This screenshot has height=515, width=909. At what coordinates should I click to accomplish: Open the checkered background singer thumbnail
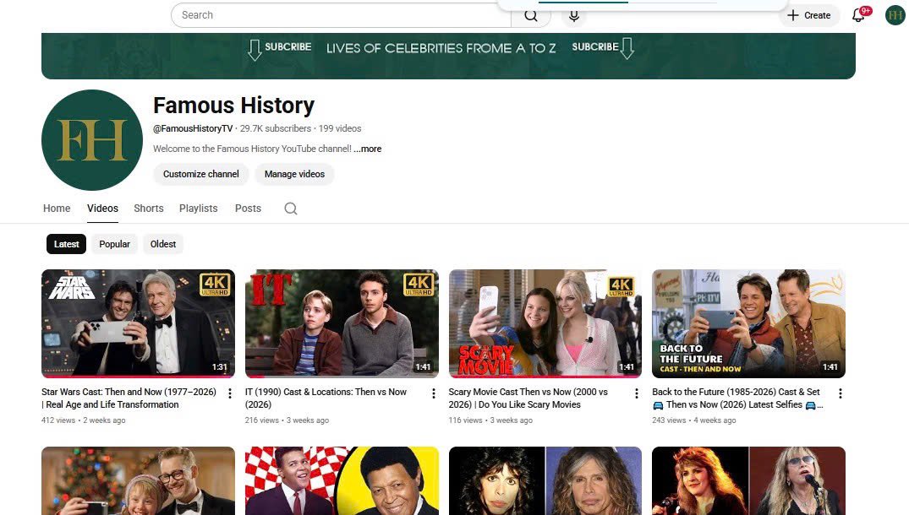pyautogui.click(x=342, y=481)
